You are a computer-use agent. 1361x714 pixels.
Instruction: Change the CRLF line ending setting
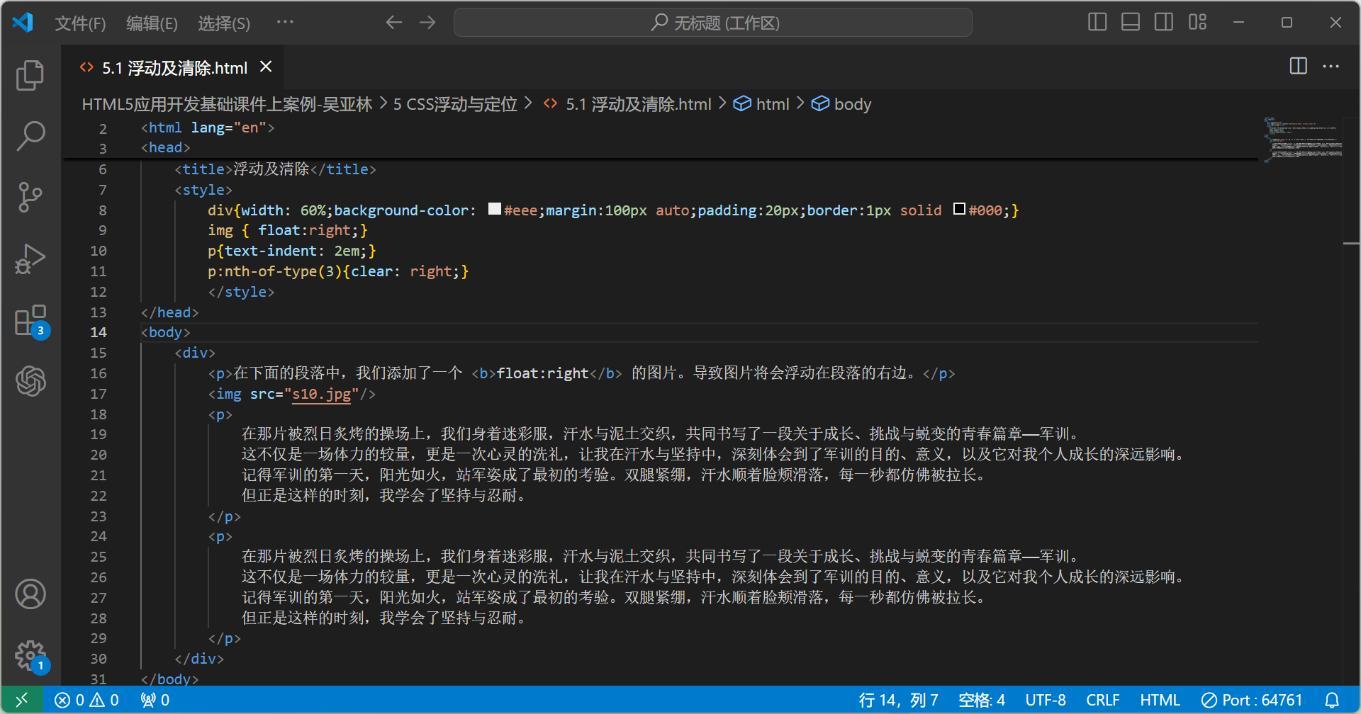1102,700
